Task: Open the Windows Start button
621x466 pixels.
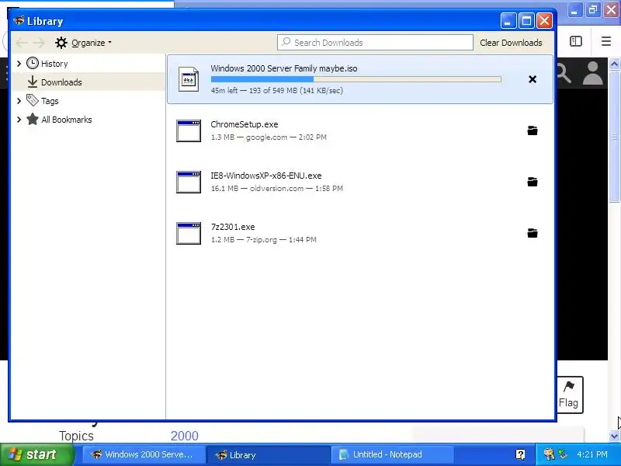Action: click(36, 454)
